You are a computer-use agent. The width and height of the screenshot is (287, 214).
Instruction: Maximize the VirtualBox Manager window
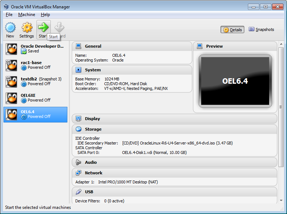point(265,7)
